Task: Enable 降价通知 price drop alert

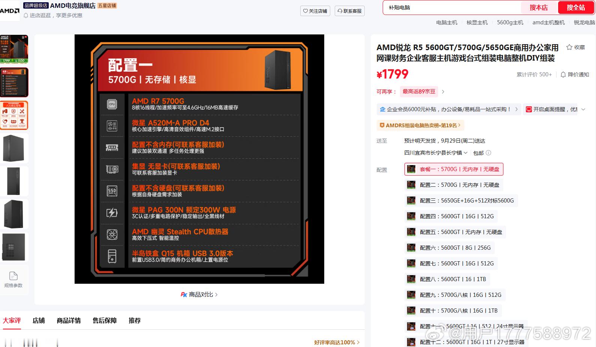Action: click(x=575, y=74)
